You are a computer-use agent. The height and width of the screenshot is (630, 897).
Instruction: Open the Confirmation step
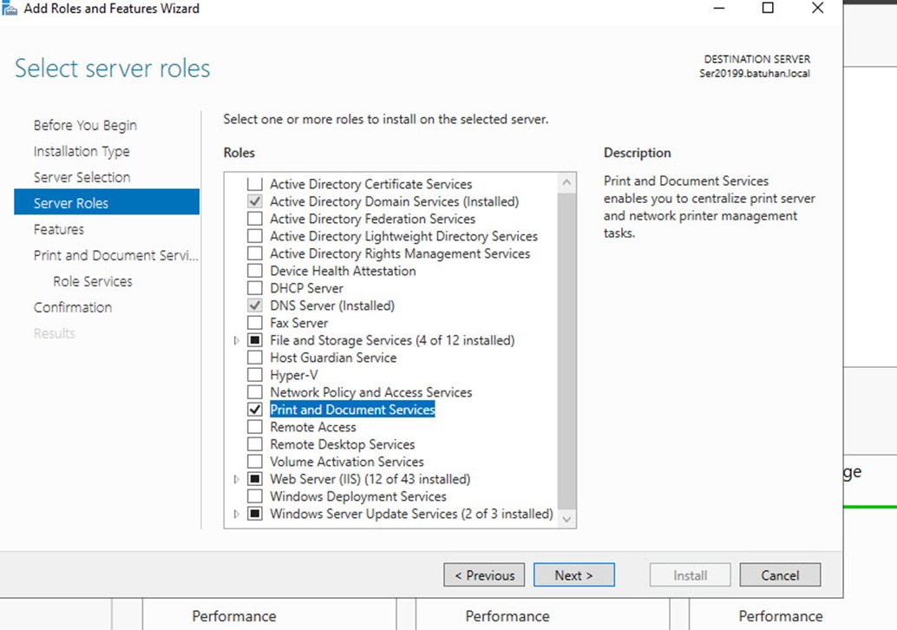pos(73,307)
